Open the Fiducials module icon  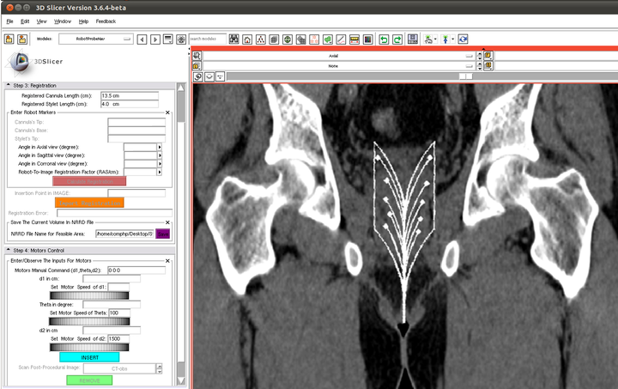coord(314,40)
